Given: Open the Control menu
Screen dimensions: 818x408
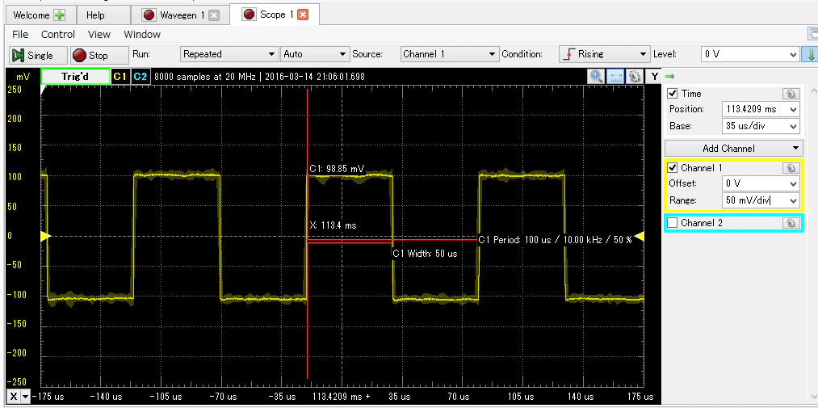Looking at the screenshot, I should pyautogui.click(x=58, y=35).
